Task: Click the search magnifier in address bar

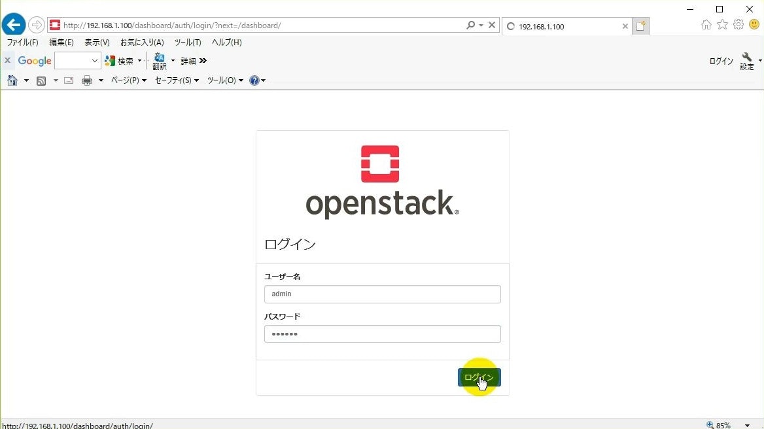Action: pos(470,25)
